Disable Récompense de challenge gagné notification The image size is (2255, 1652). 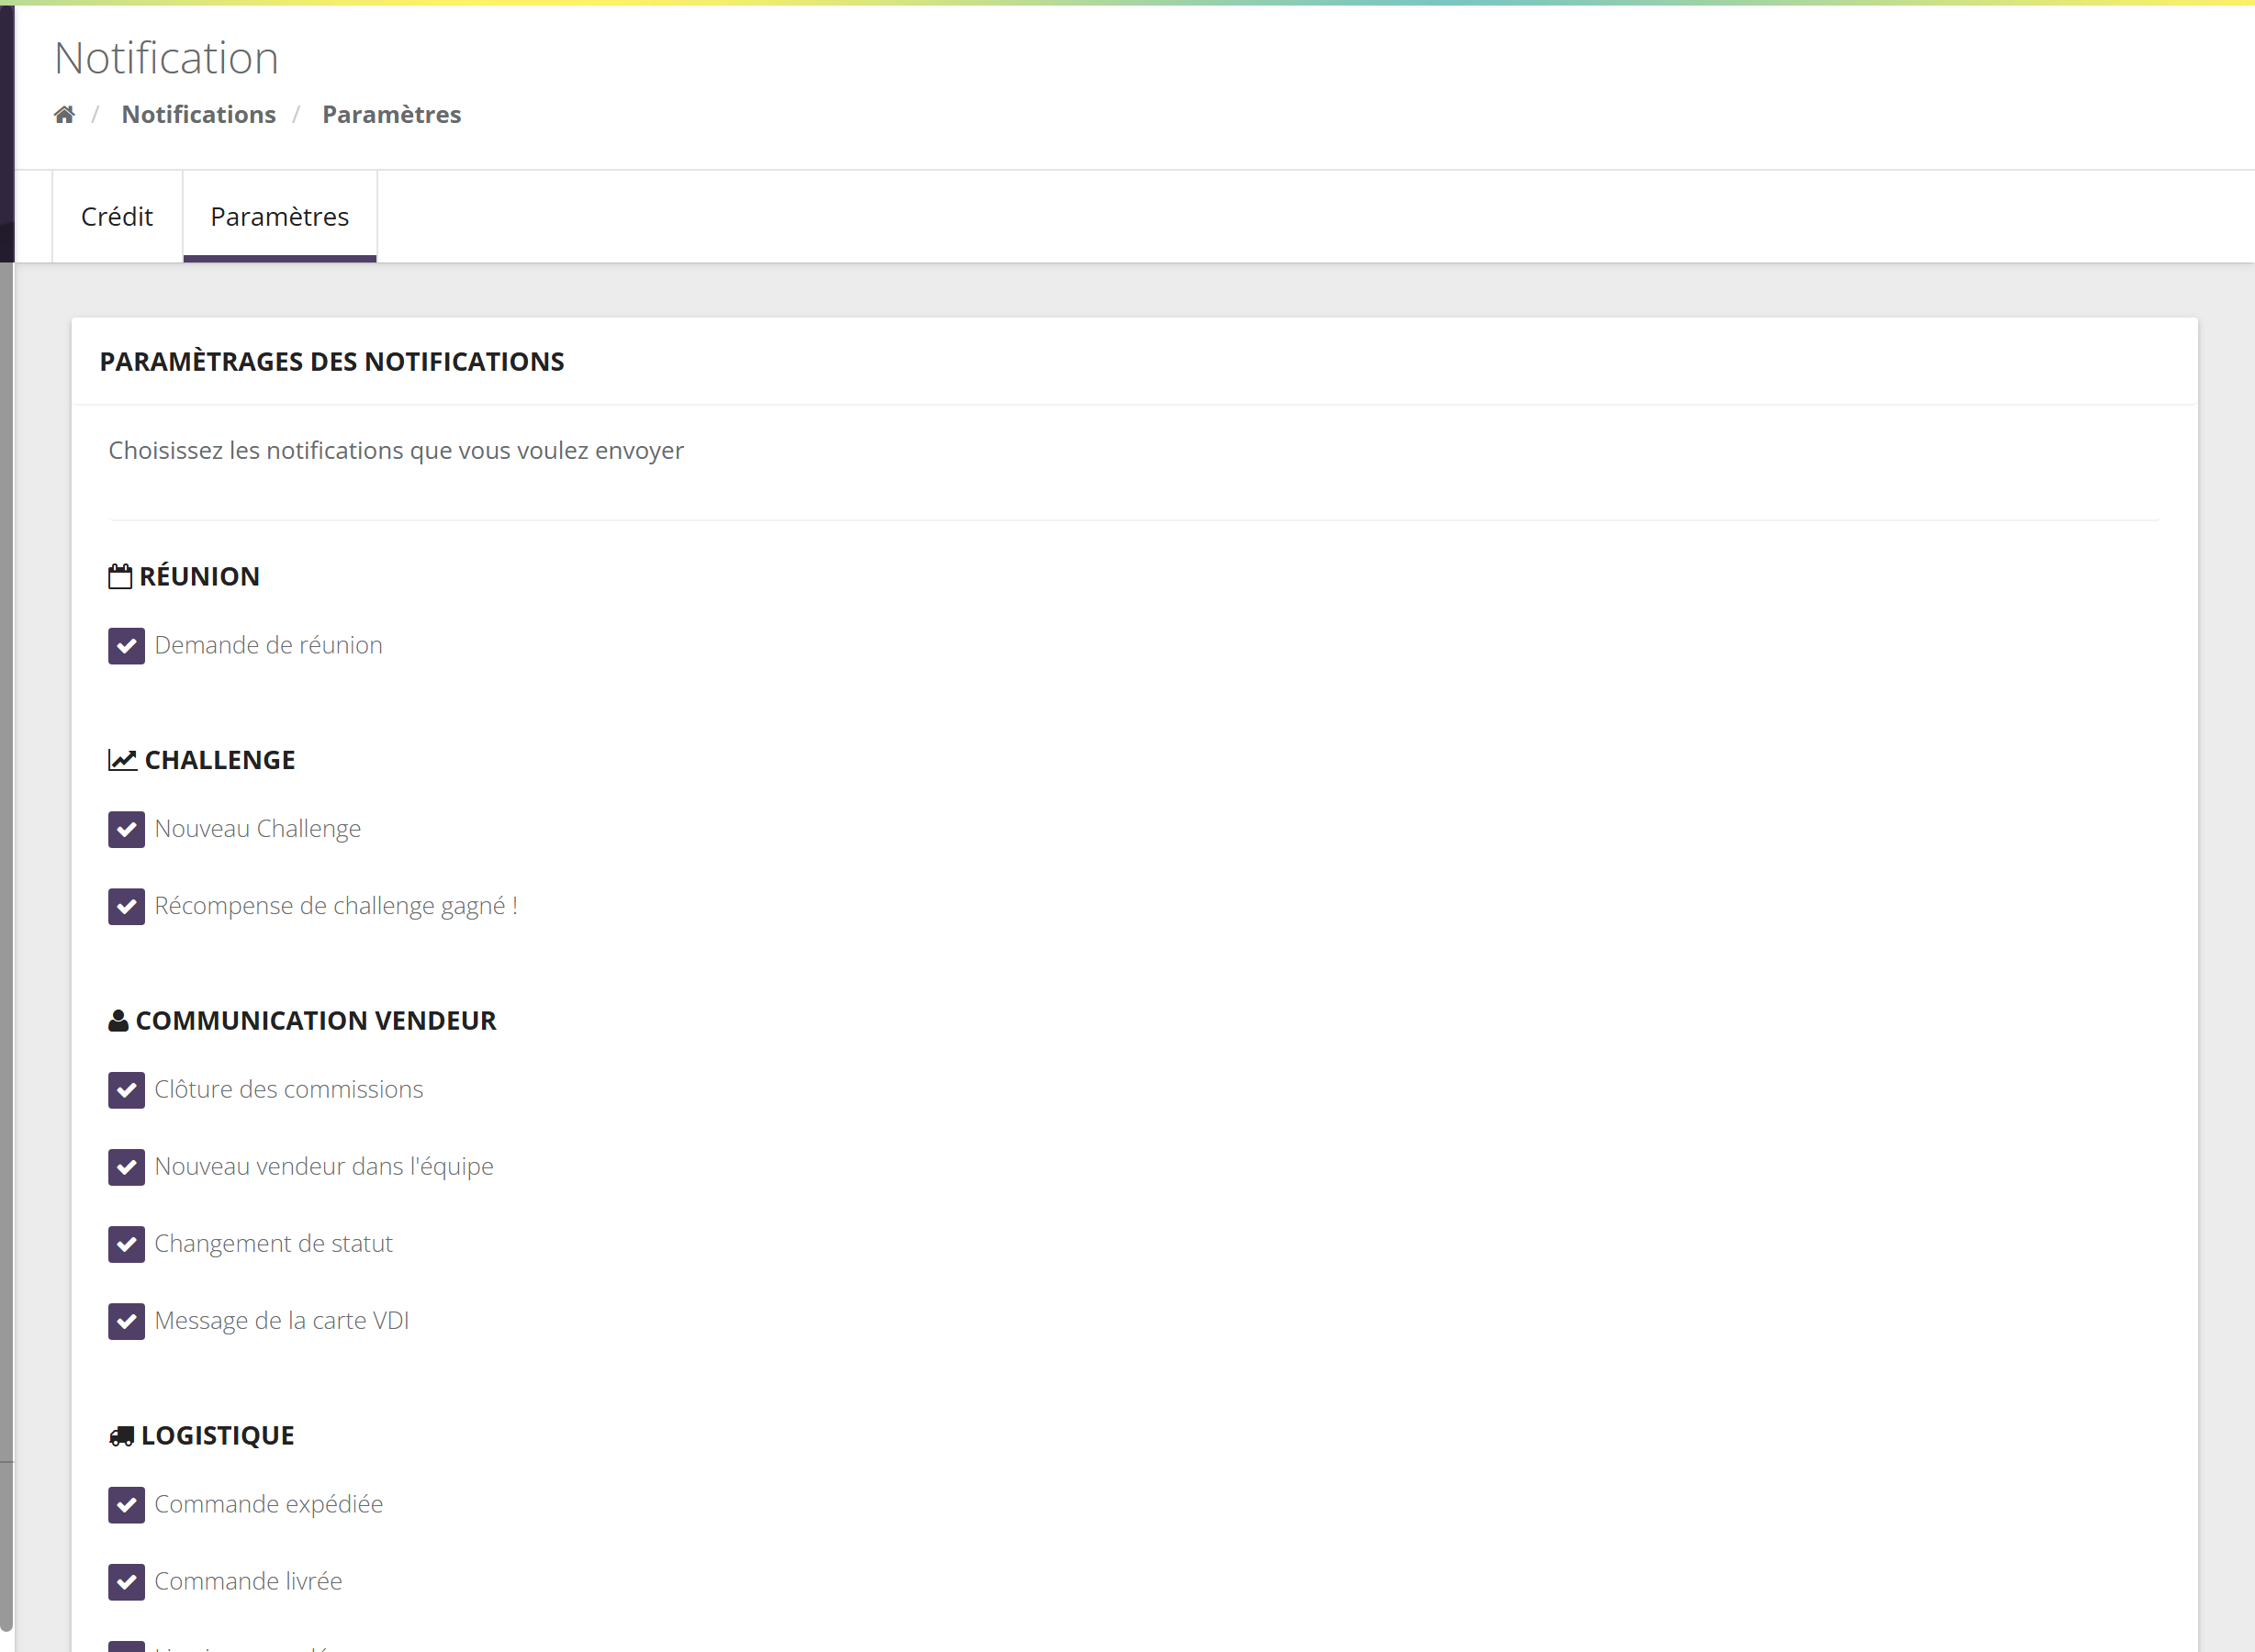pos(126,906)
